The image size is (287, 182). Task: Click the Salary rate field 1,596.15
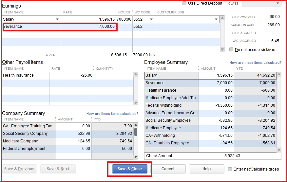pos(88,19)
